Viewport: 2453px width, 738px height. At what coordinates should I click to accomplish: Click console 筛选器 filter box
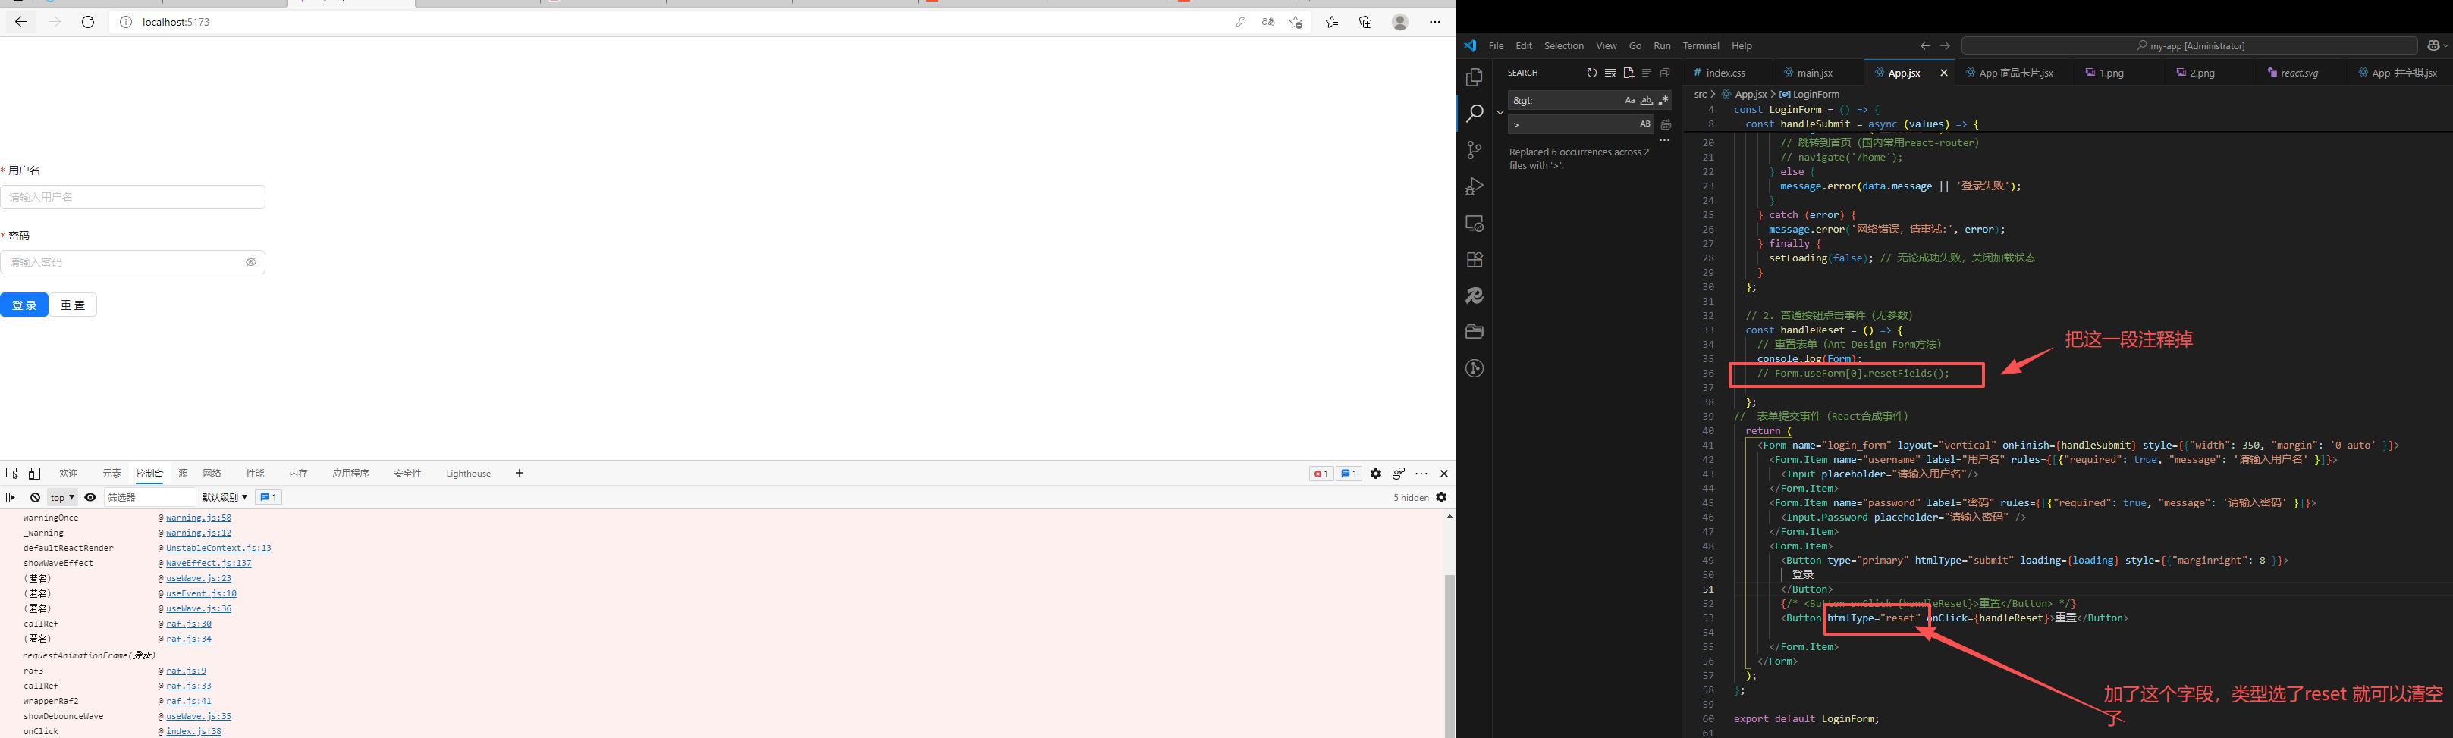[x=149, y=497]
